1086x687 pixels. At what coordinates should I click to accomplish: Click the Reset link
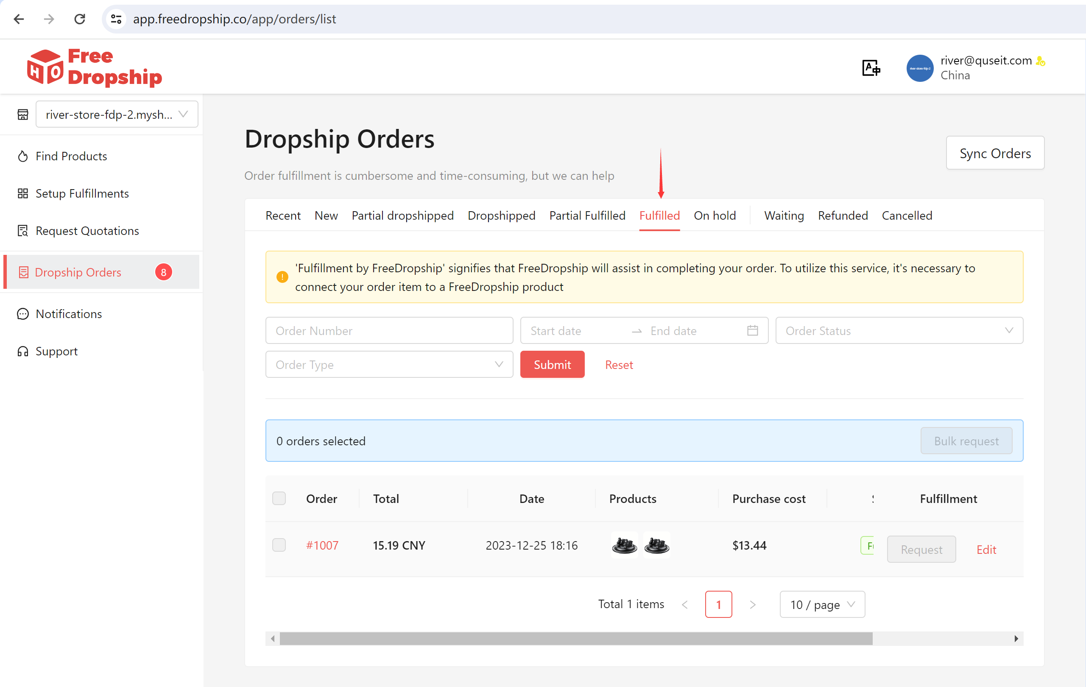coord(619,364)
